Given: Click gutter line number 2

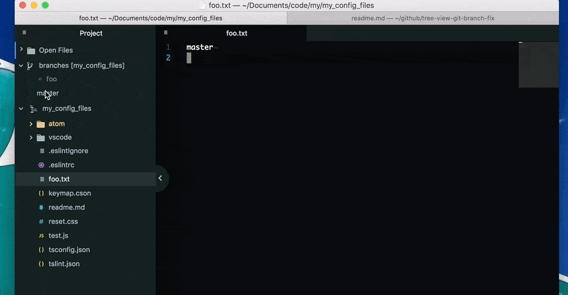Looking at the screenshot, I should coord(168,58).
